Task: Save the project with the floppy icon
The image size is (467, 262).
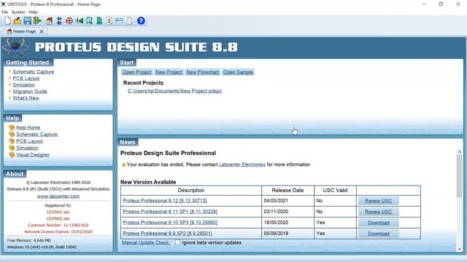Action: point(28,20)
